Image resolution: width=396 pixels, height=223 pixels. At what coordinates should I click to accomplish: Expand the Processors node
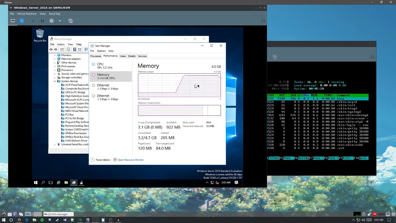click(x=55, y=70)
